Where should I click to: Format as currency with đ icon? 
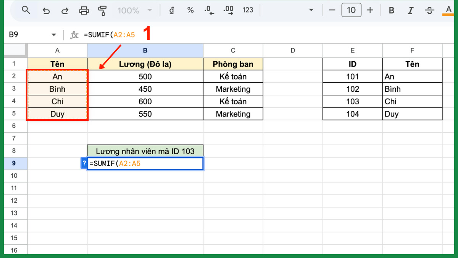coord(171,10)
